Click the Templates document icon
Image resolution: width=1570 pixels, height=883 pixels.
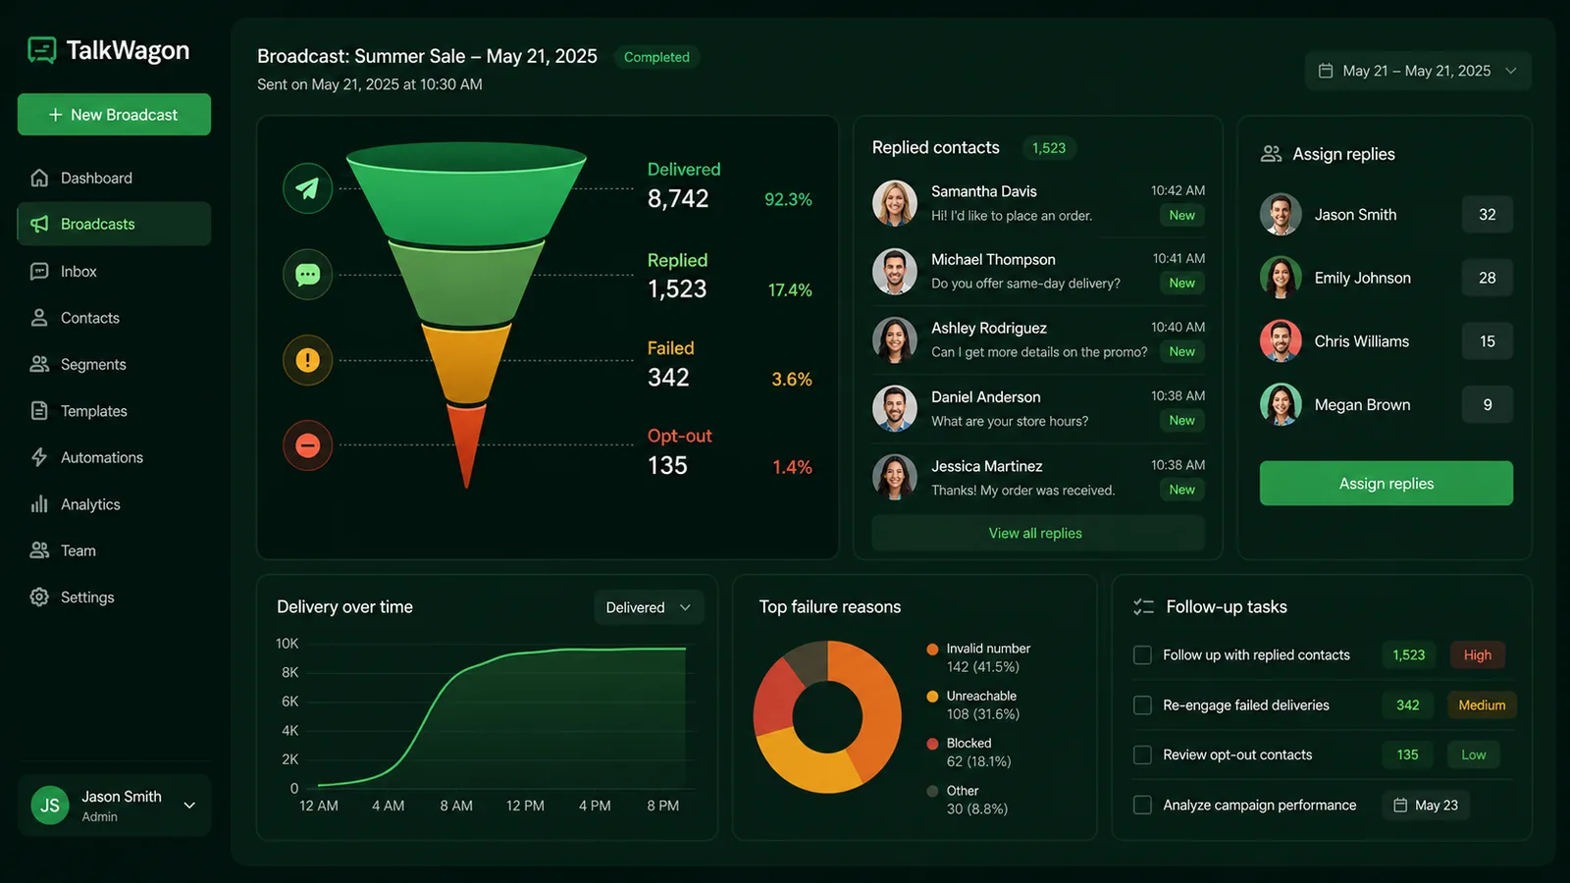(39, 411)
